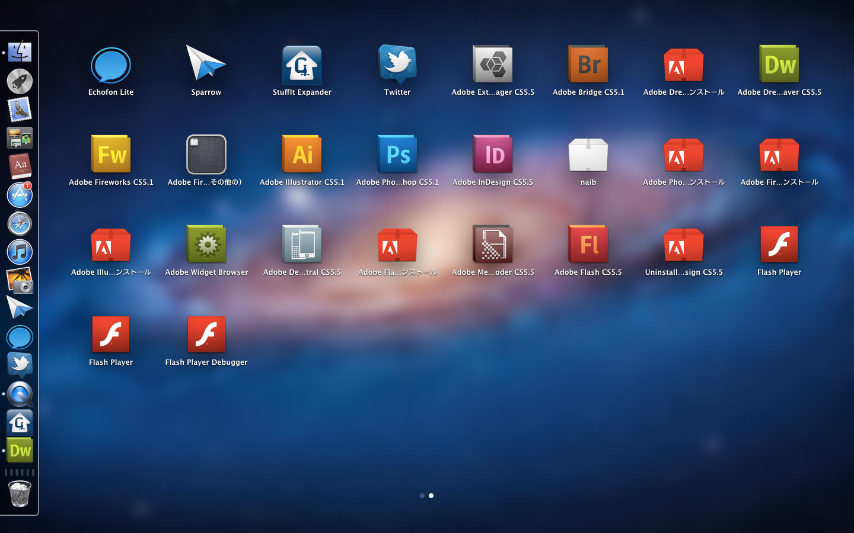Viewport: 854px width, 533px height.
Task: Switch to Dreamweaver via the Dock
Action: (20, 450)
